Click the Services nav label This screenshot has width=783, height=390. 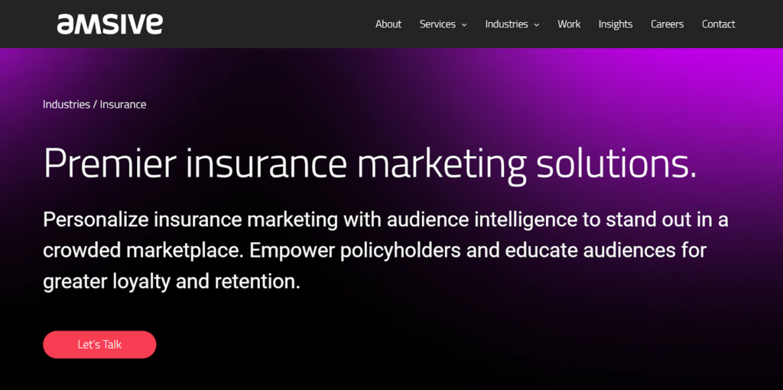pos(437,24)
